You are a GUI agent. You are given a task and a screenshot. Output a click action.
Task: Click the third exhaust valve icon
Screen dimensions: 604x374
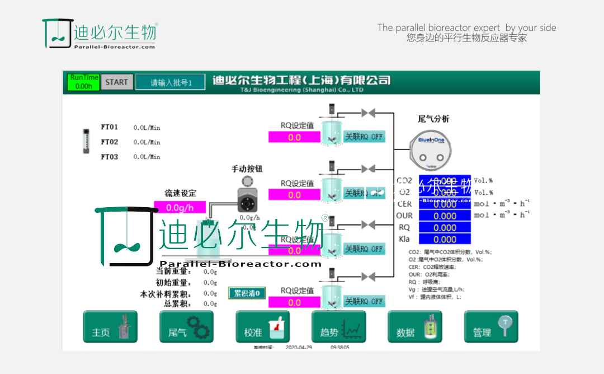coord(368,225)
